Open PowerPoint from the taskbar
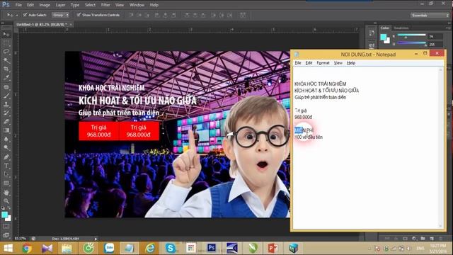 pyautogui.click(x=273, y=248)
